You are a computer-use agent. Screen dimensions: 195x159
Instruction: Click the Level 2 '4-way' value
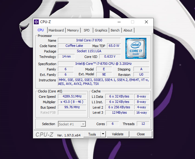coord(142,107)
